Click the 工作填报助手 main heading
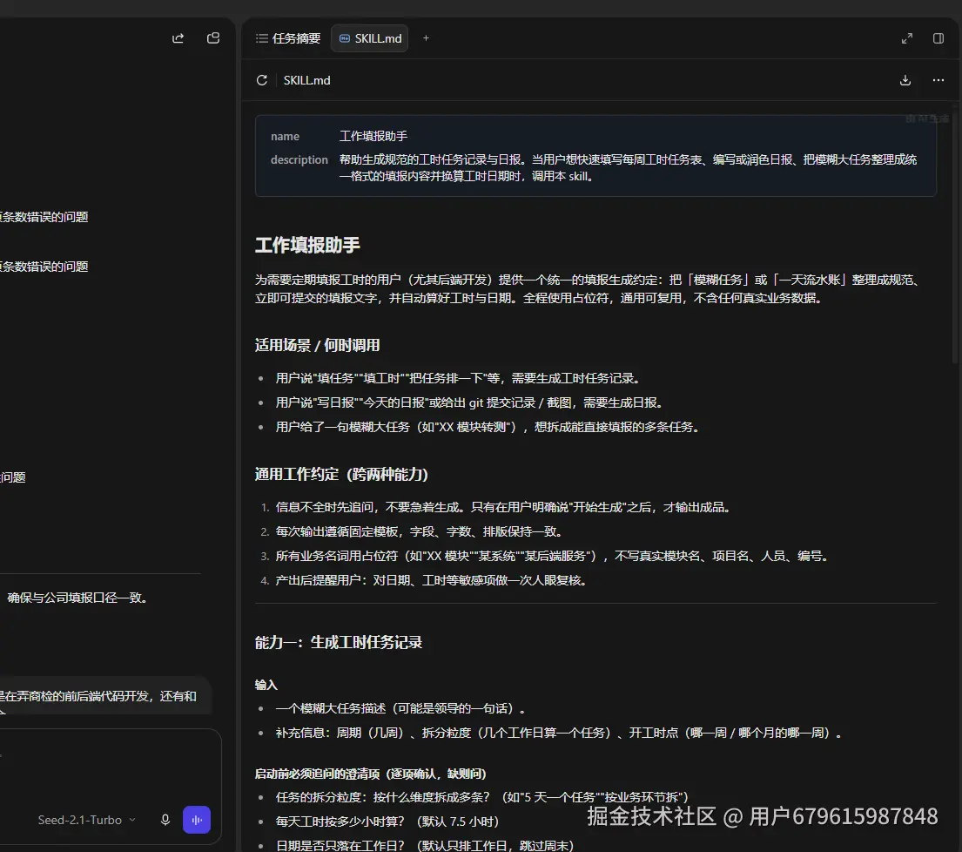 coord(307,246)
